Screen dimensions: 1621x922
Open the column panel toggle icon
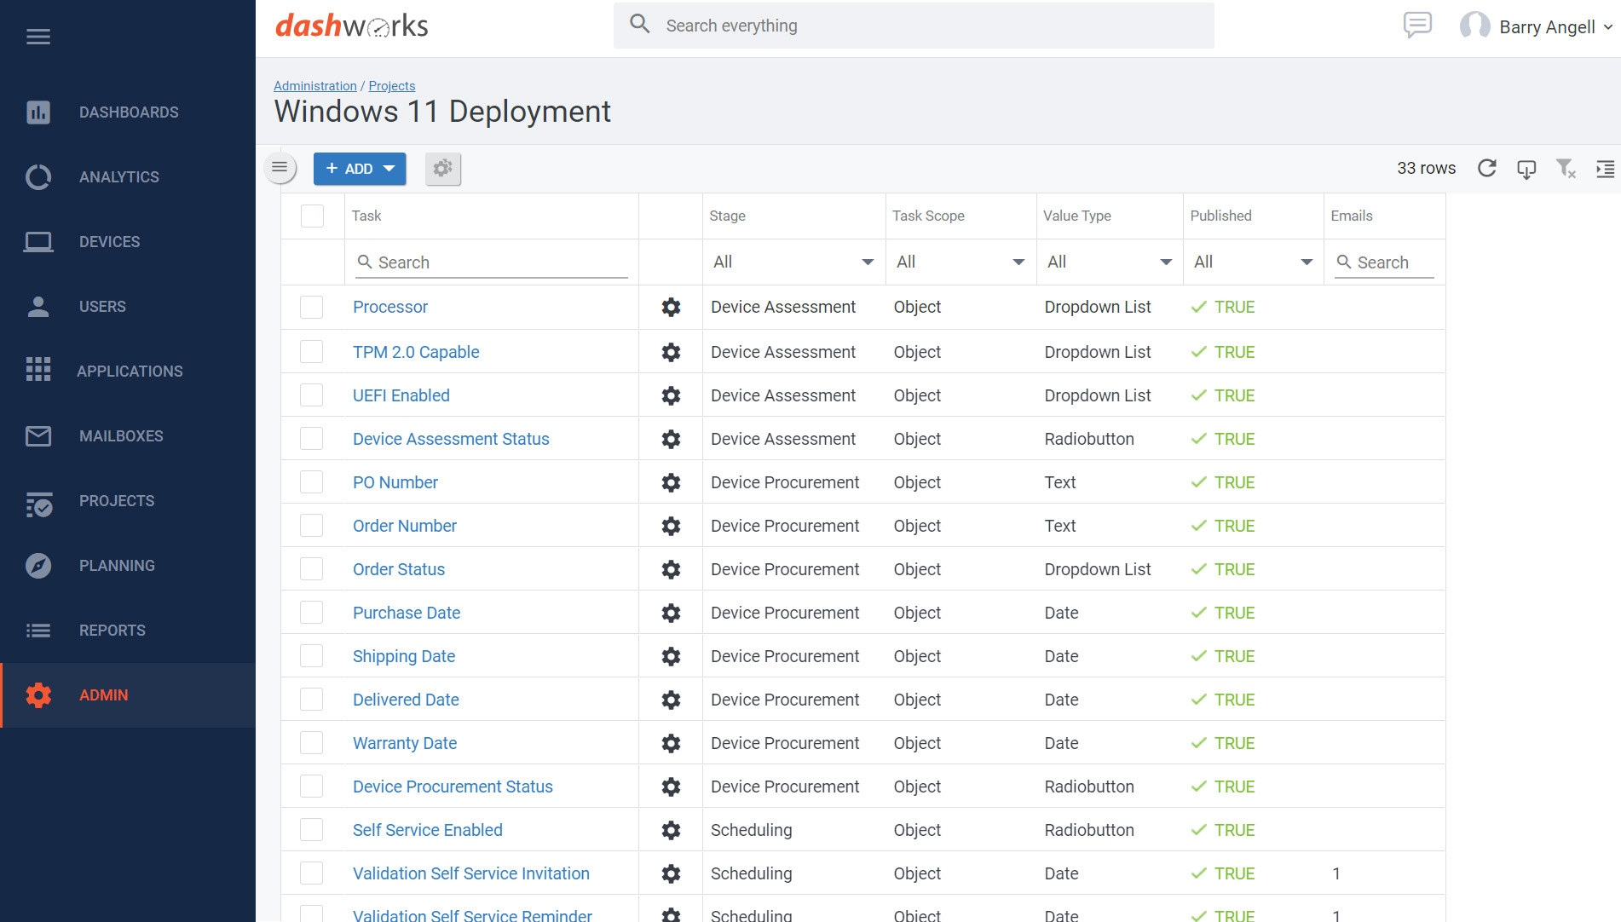click(1605, 169)
